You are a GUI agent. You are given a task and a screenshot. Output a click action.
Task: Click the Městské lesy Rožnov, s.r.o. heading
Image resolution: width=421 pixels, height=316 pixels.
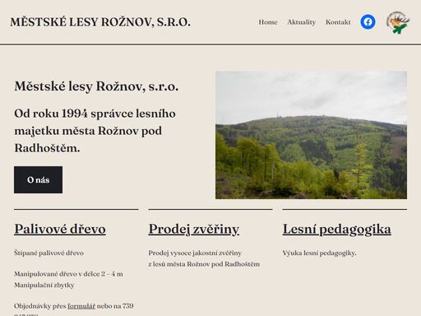[96, 86]
